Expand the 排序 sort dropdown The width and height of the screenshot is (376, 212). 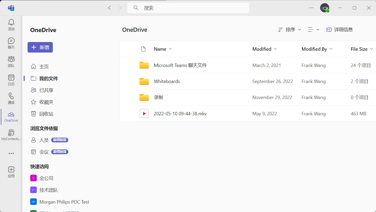click(x=289, y=30)
